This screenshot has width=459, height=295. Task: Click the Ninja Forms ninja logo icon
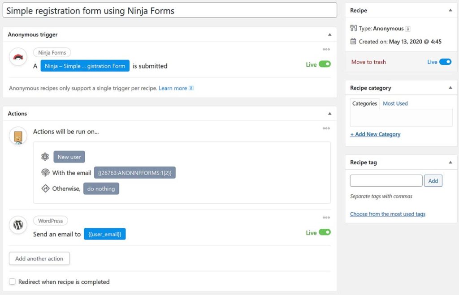(x=17, y=57)
